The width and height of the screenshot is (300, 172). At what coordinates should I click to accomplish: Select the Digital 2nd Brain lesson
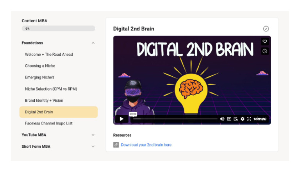[x=59, y=112]
